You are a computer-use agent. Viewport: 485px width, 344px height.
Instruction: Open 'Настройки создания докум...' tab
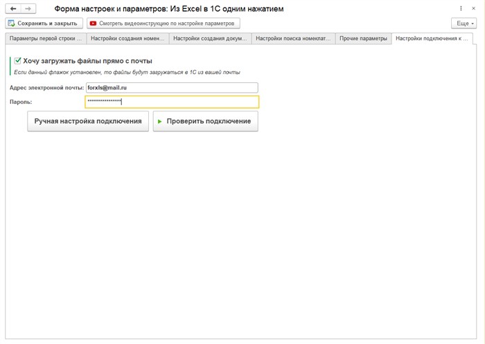tap(210, 39)
